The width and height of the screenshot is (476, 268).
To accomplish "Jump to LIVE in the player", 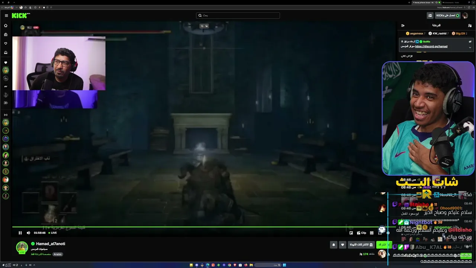I will click(52, 233).
